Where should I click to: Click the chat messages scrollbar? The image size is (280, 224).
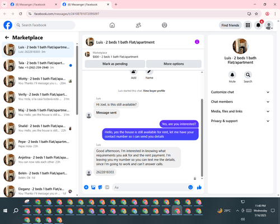point(202,138)
